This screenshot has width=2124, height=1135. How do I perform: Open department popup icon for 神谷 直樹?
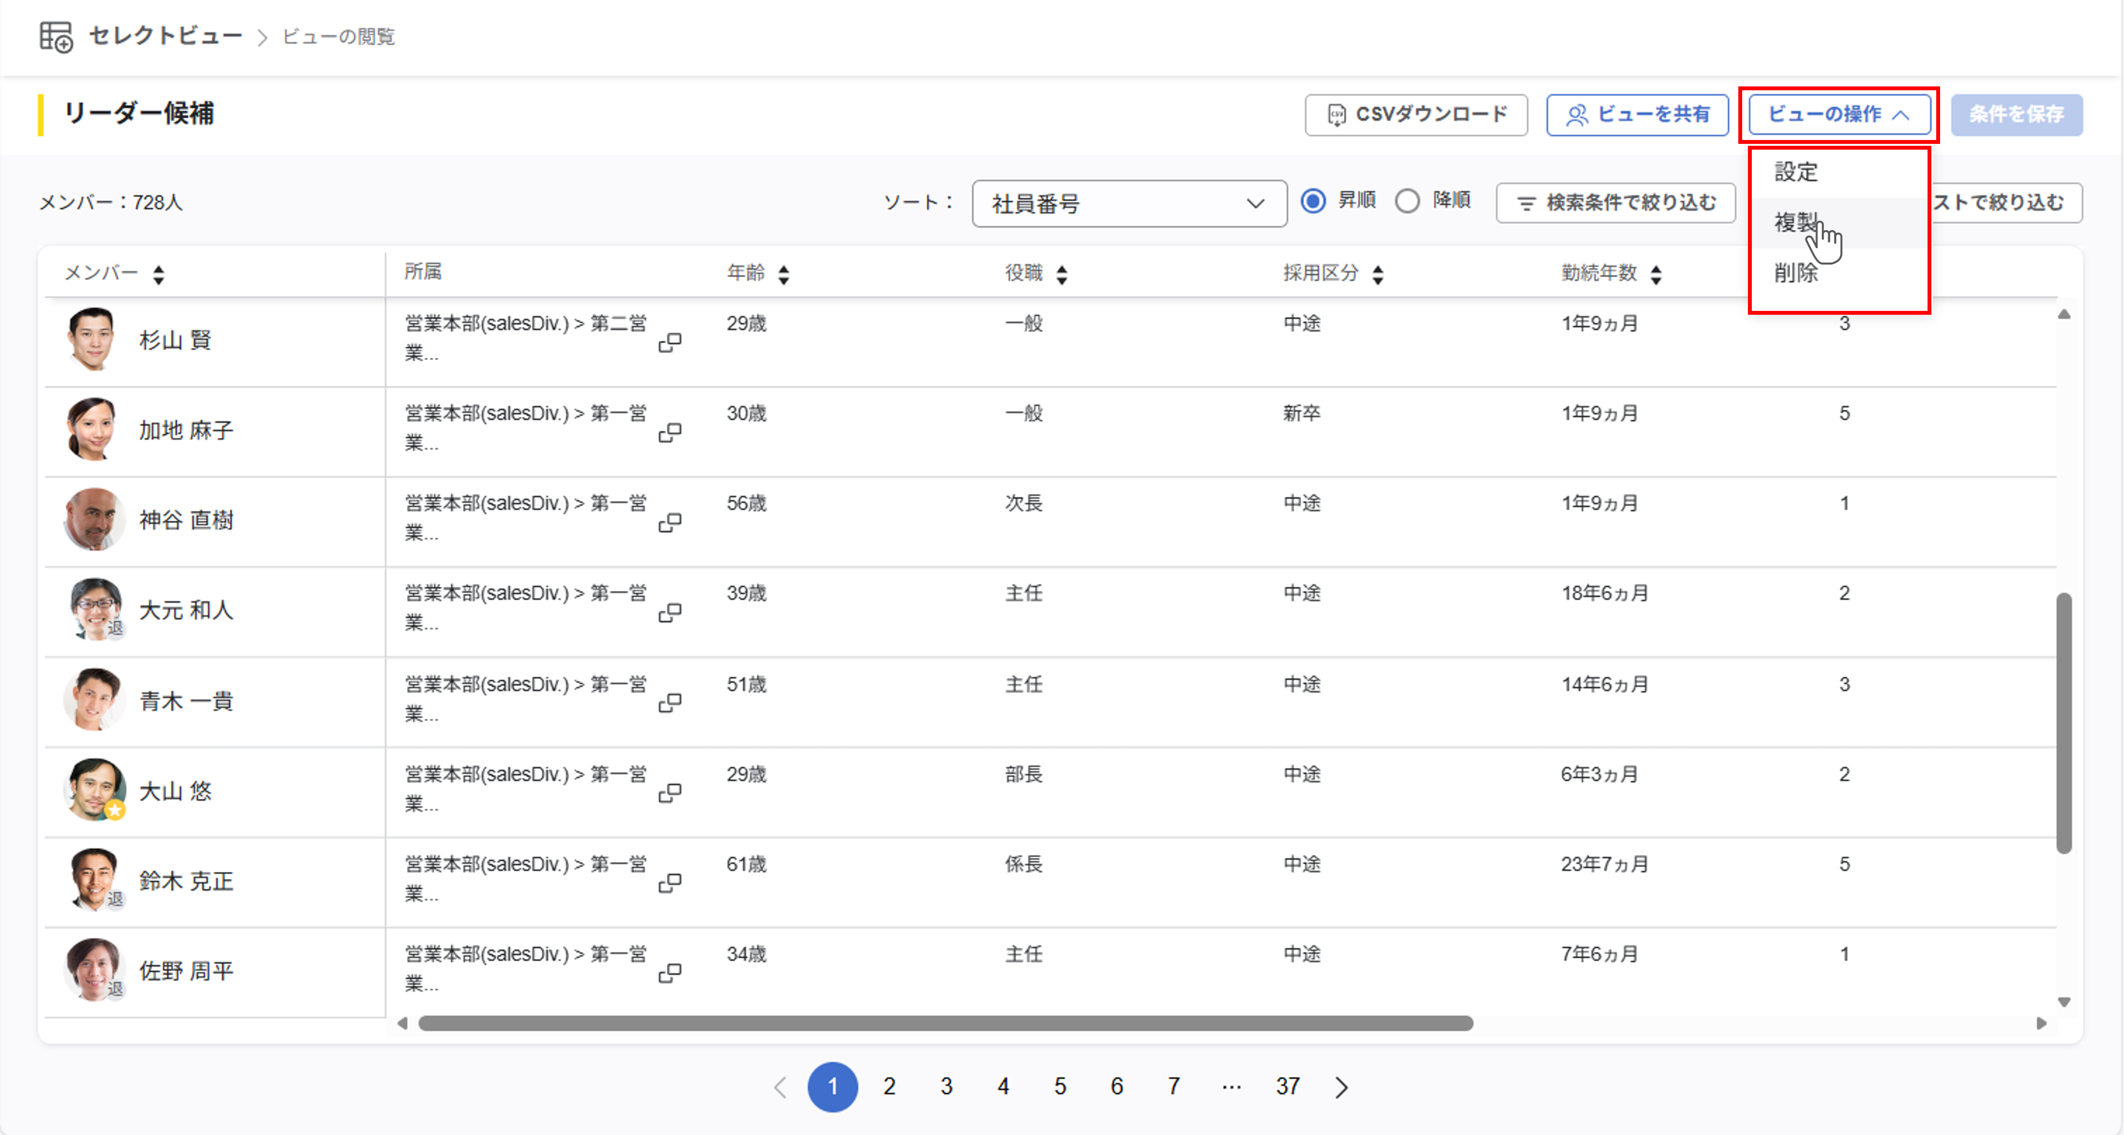[670, 522]
